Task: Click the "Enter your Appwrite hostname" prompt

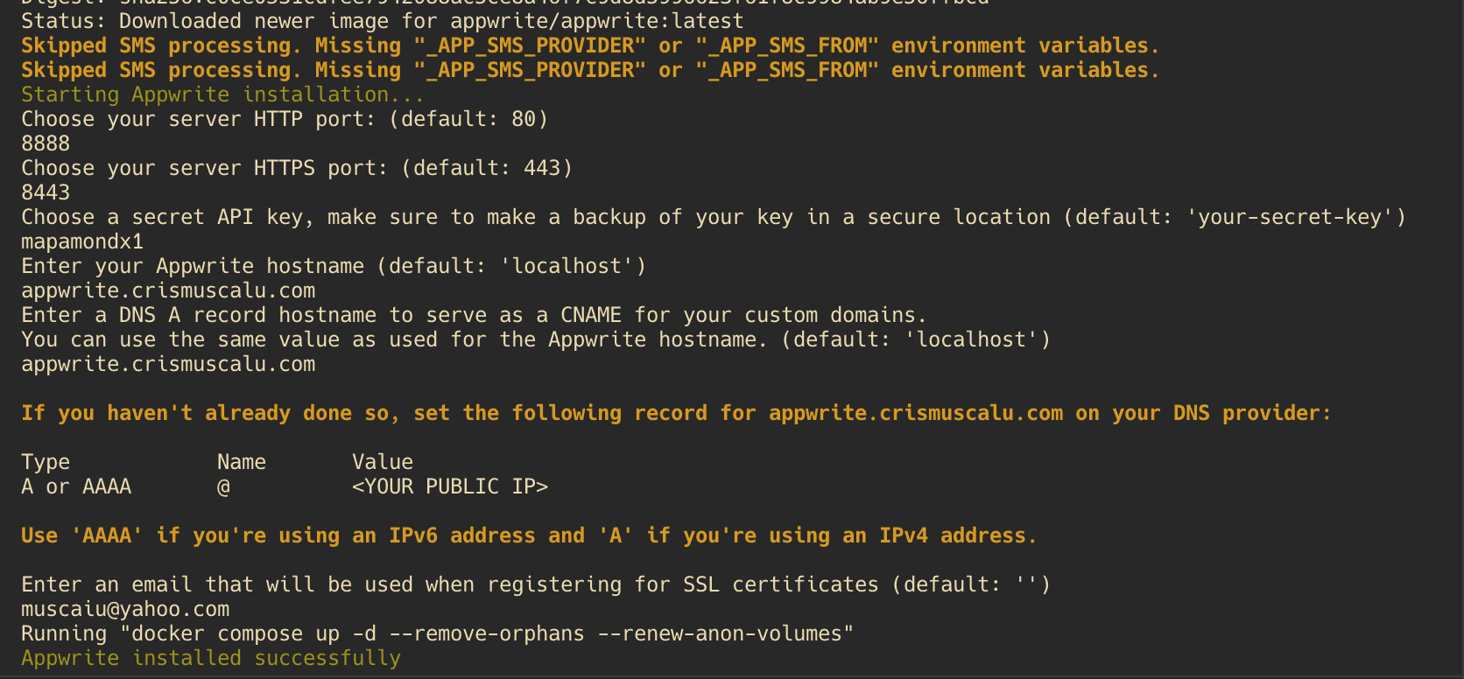Action: tap(334, 266)
